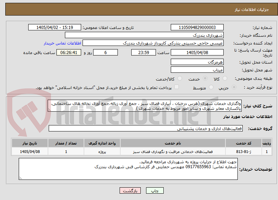Image resolution: width=278 pixels, height=200 pixels.
Task: Click the تاریخ نیاز column header
Action: (x=30, y=143)
